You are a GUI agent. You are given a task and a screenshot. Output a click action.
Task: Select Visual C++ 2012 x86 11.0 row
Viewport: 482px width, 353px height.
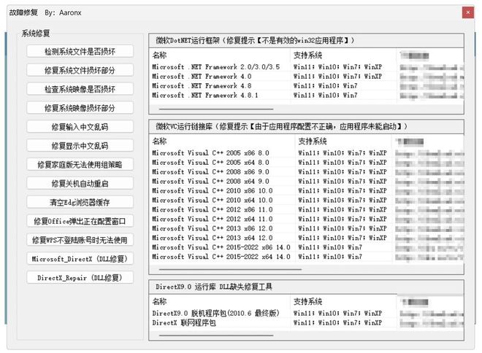tap(307, 209)
